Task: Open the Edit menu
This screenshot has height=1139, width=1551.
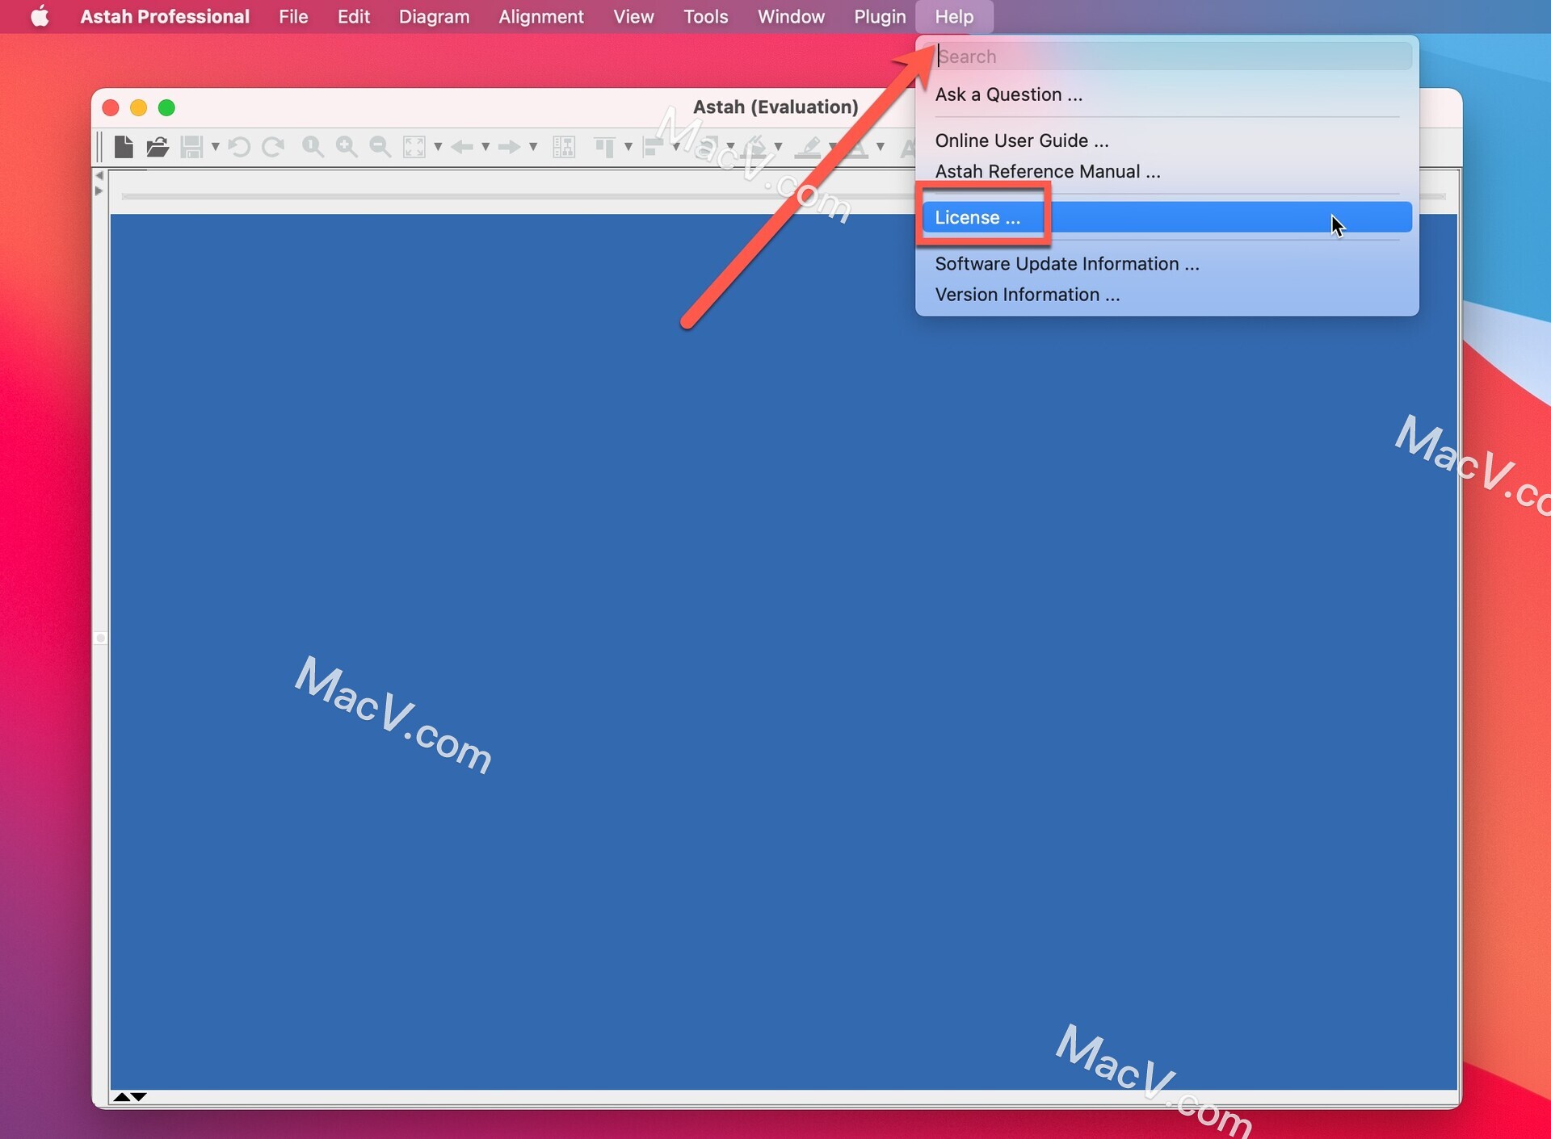Action: pos(354,16)
